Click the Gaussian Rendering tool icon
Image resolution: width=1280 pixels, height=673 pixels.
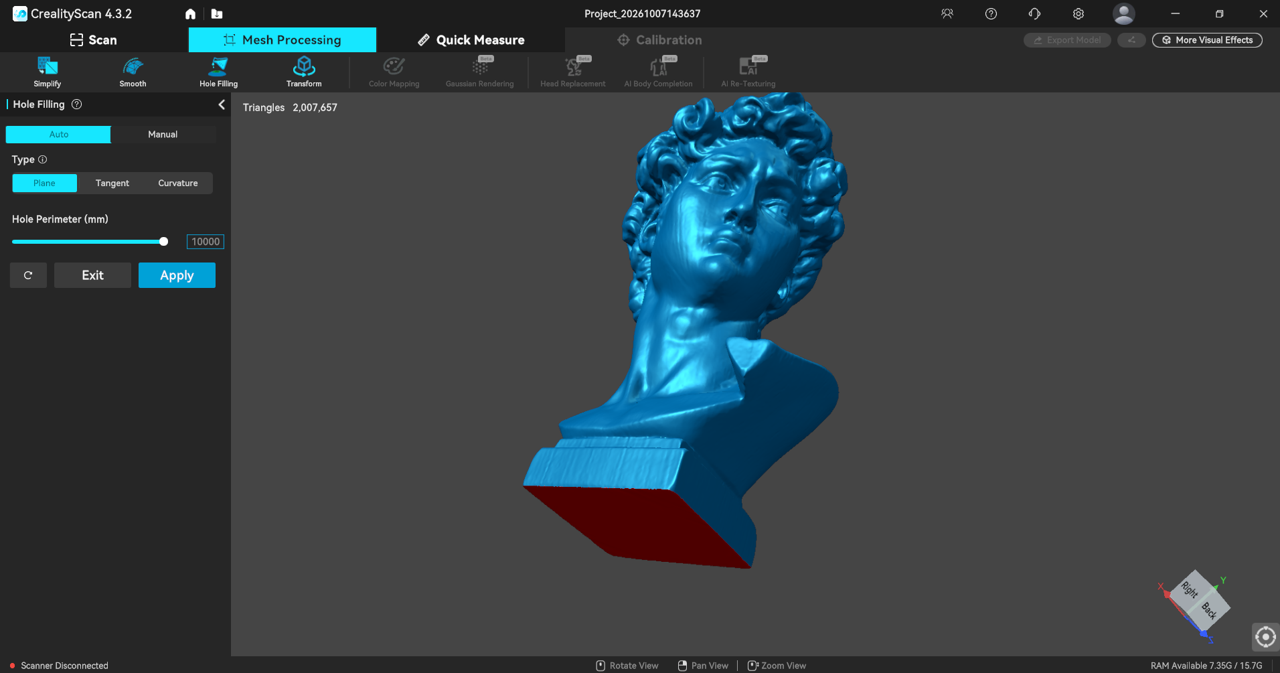(x=480, y=66)
